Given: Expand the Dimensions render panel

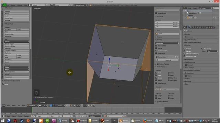Looking at the screenshot, I should (189, 37).
